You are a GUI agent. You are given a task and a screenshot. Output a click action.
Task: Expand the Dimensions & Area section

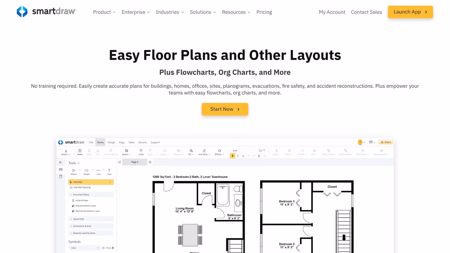click(91, 226)
